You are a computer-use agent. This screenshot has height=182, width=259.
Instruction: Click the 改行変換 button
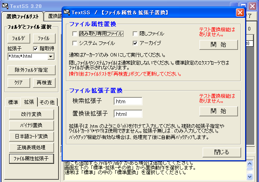(x=31, y=114)
